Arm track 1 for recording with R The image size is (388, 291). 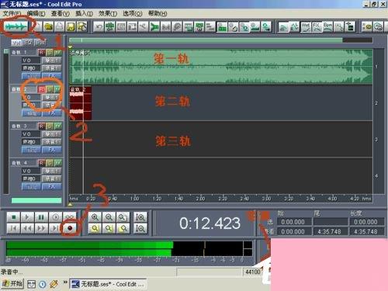[42, 53]
